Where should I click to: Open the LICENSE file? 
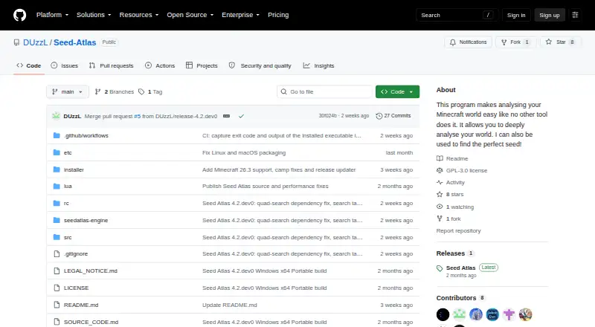coord(77,288)
